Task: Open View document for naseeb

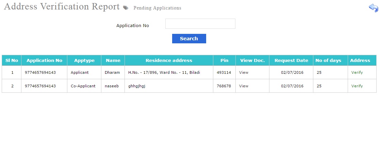Action: pos(244,86)
